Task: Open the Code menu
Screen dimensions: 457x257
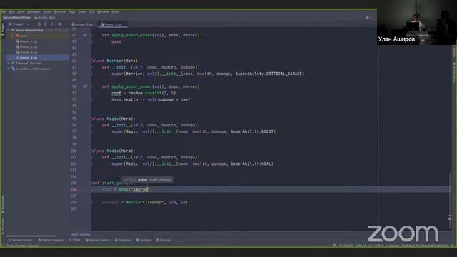Action: 47,12
